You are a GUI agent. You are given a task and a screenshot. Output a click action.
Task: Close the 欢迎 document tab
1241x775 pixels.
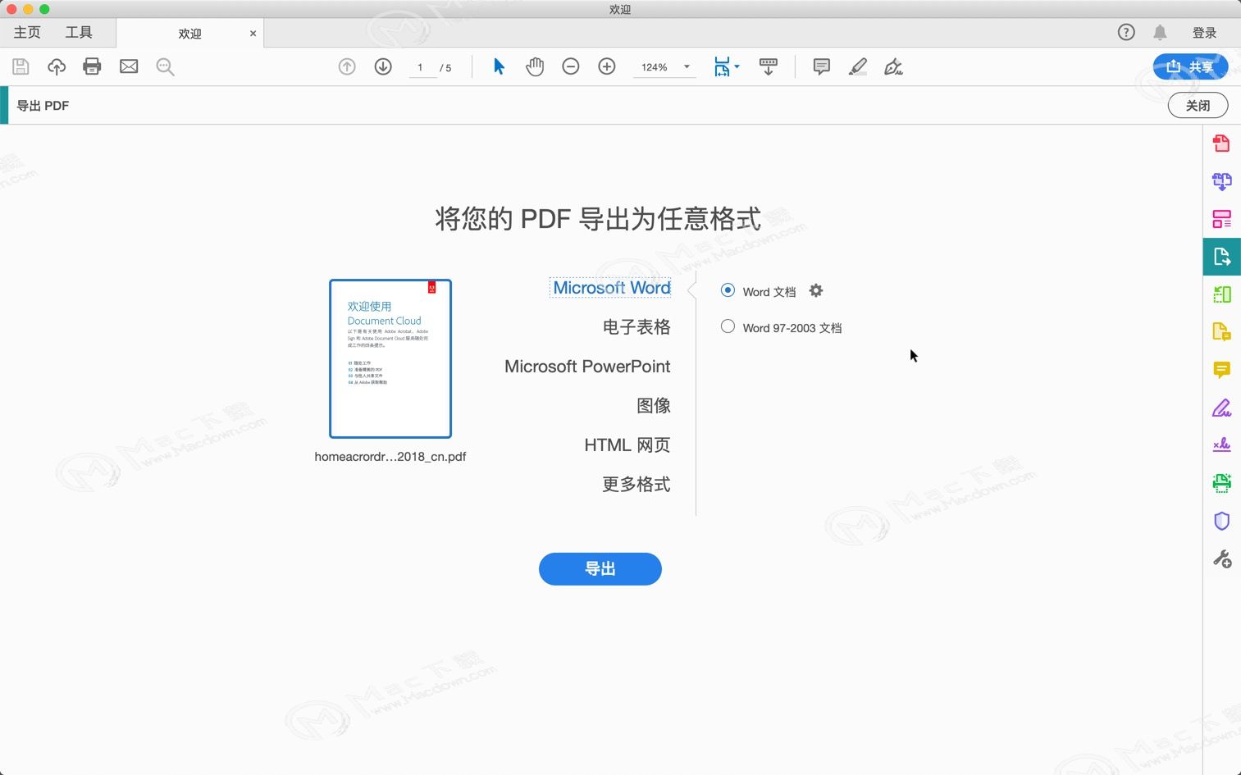click(253, 34)
